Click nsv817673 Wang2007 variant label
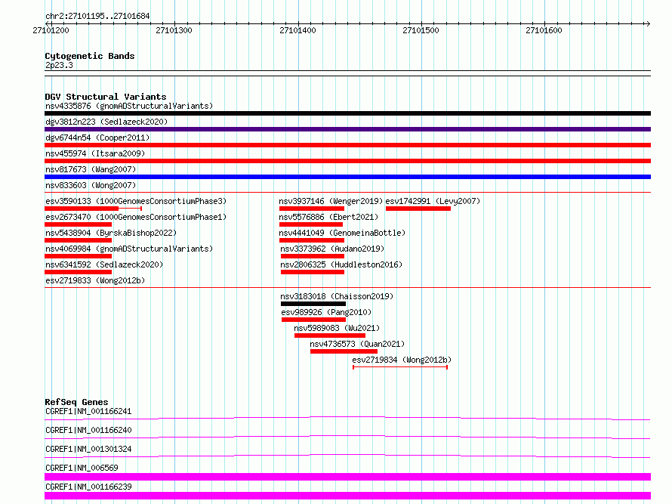This screenshot has width=672, height=504. (x=91, y=169)
